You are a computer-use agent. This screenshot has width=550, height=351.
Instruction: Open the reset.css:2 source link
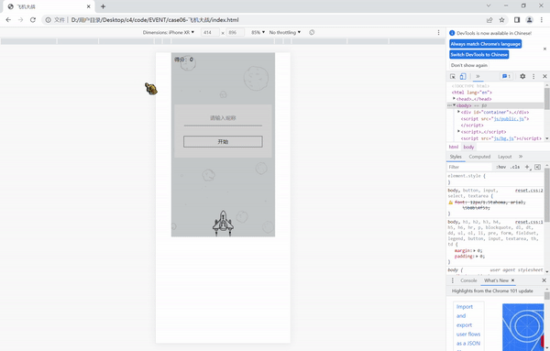pyautogui.click(x=529, y=191)
